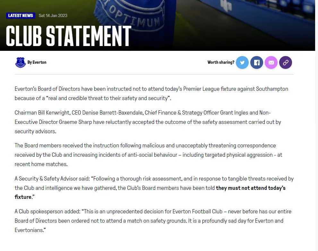
Task: Click the divider line below the author row
Action: click(x=154, y=74)
